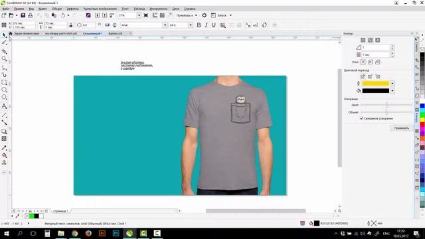Select the Drop Shadow tool

pyautogui.click(x=4, y=131)
